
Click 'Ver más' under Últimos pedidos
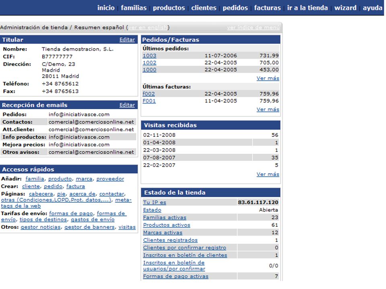[x=268, y=78]
